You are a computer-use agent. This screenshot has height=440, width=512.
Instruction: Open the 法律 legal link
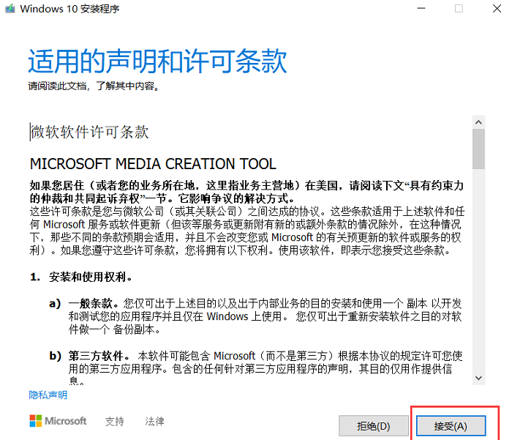(154, 421)
